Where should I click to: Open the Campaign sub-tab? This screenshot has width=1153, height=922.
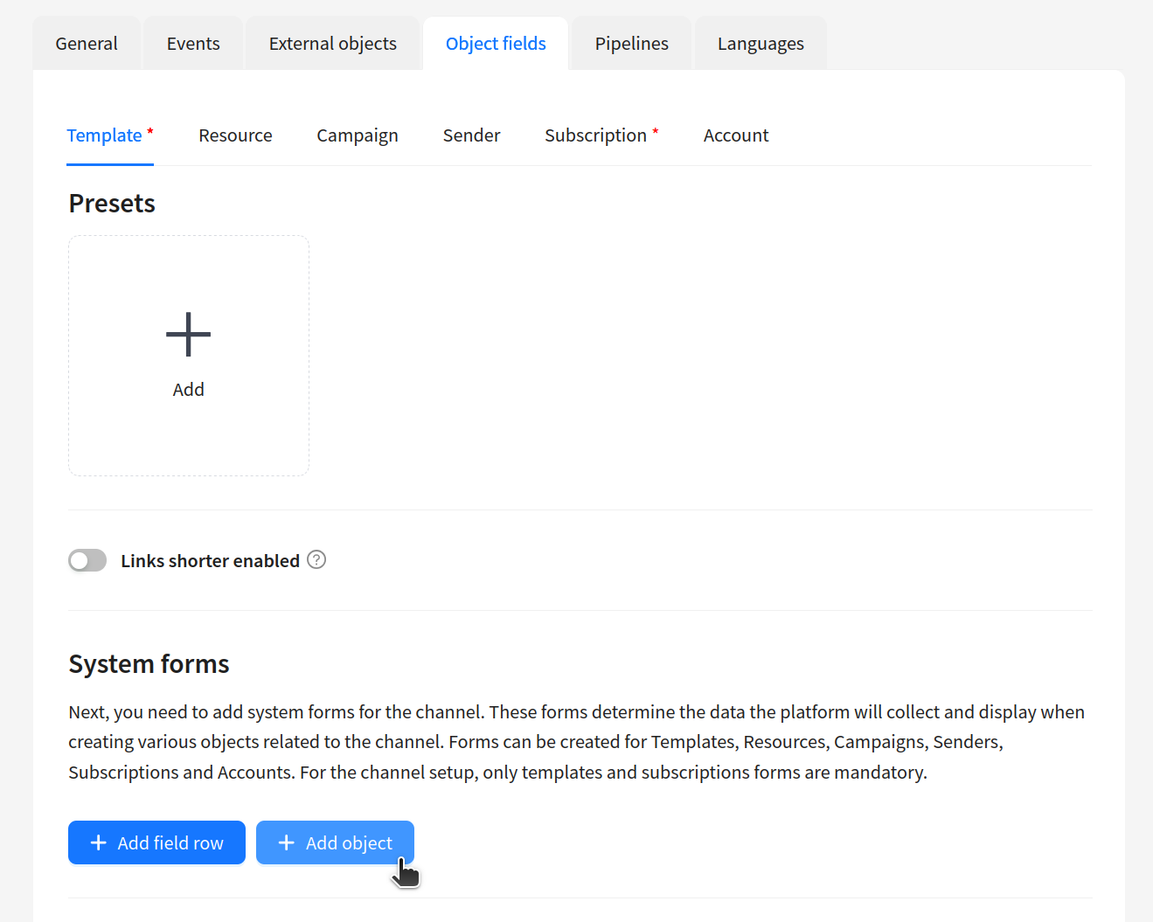pyautogui.click(x=358, y=135)
